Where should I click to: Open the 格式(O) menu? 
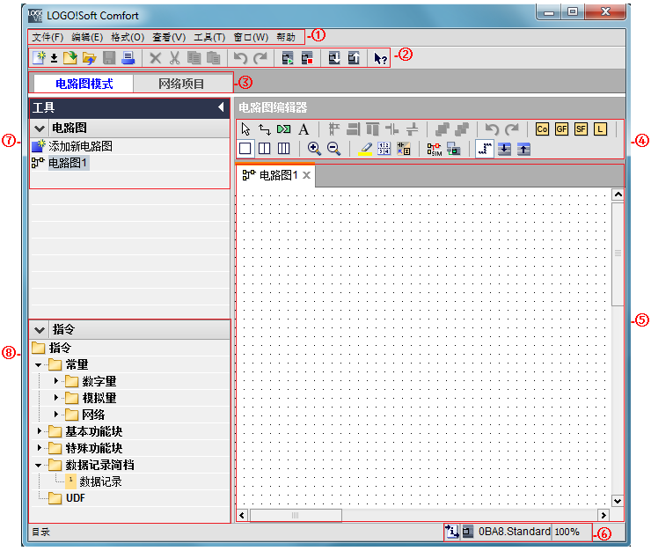[128, 37]
